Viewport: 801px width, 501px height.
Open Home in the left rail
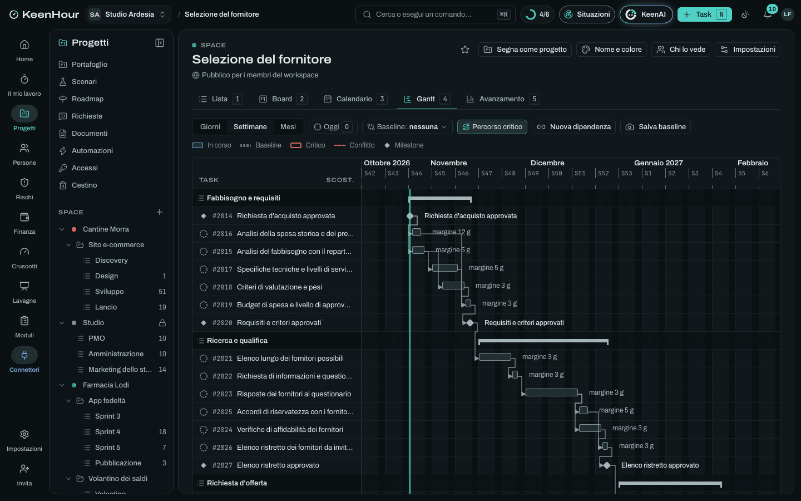[24, 51]
